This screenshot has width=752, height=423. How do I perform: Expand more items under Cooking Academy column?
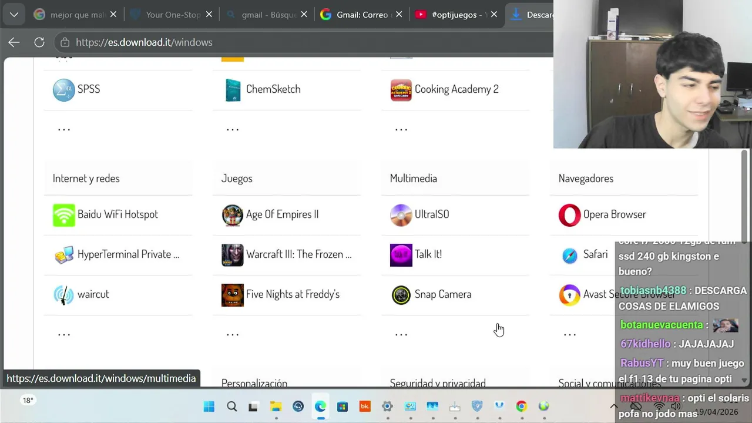(401, 129)
